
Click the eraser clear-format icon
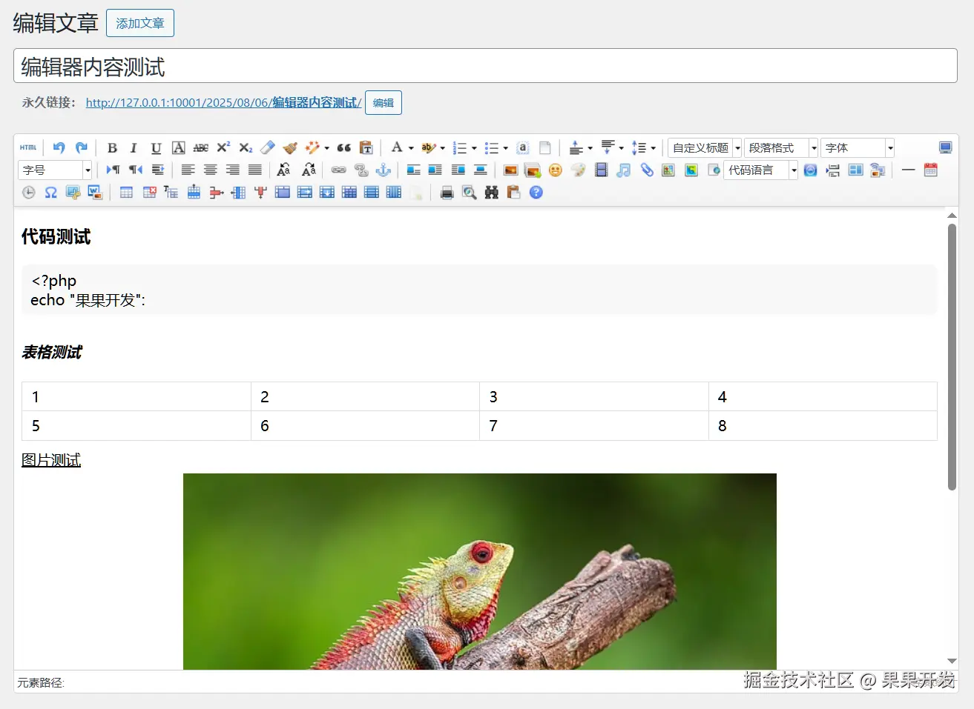(x=268, y=148)
